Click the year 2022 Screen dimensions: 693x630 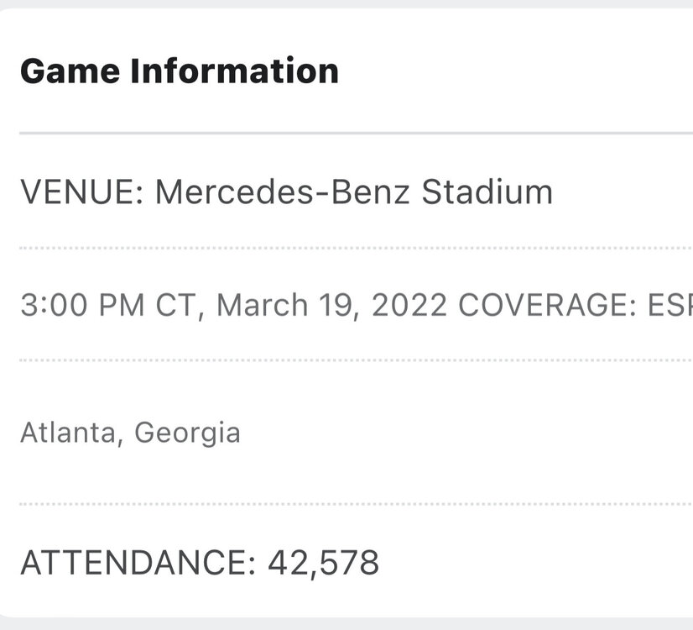[x=408, y=306]
